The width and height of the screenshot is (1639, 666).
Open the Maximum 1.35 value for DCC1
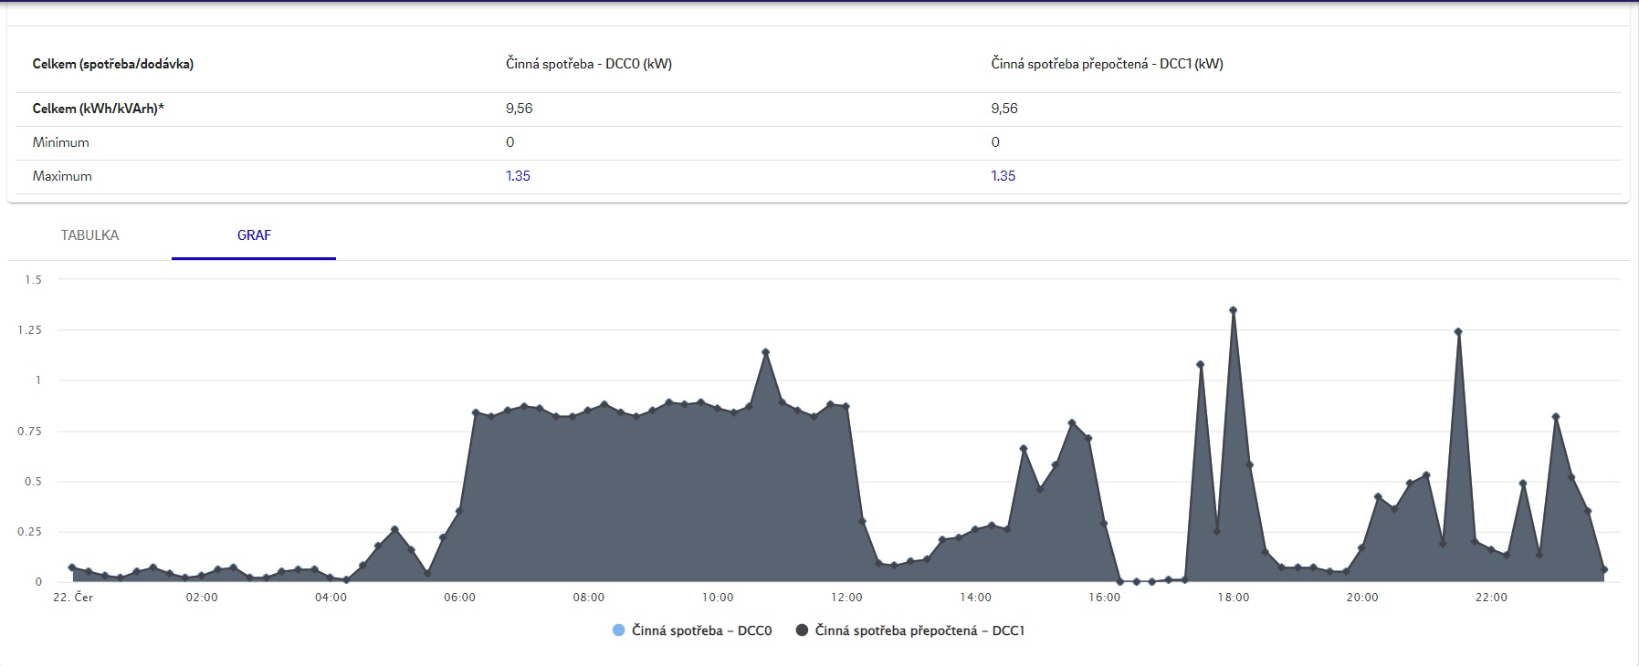(1003, 176)
